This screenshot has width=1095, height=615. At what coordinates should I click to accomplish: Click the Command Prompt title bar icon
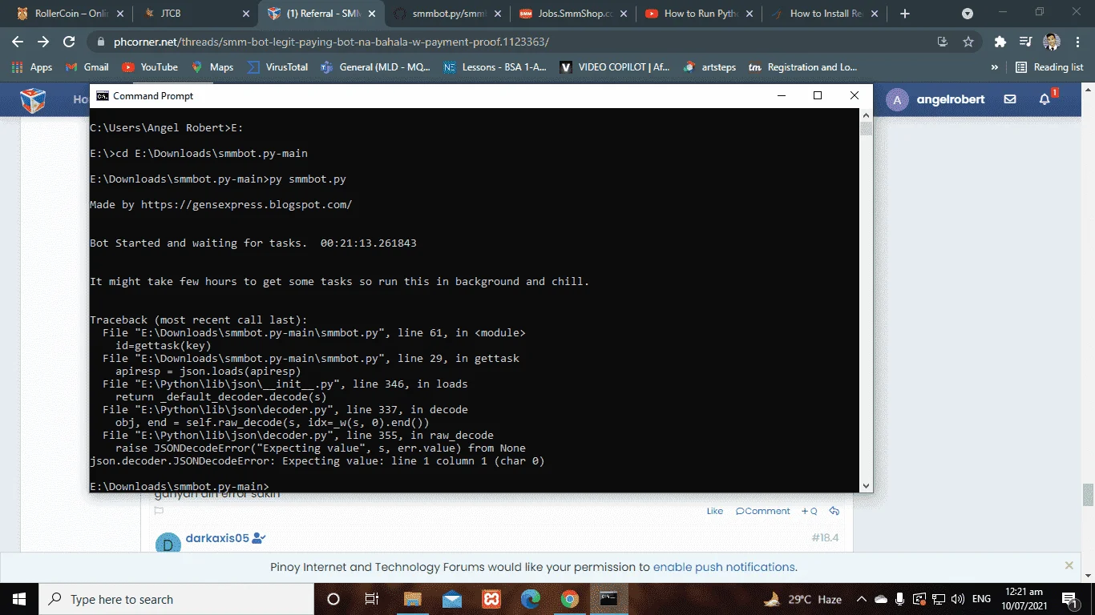[x=103, y=95]
